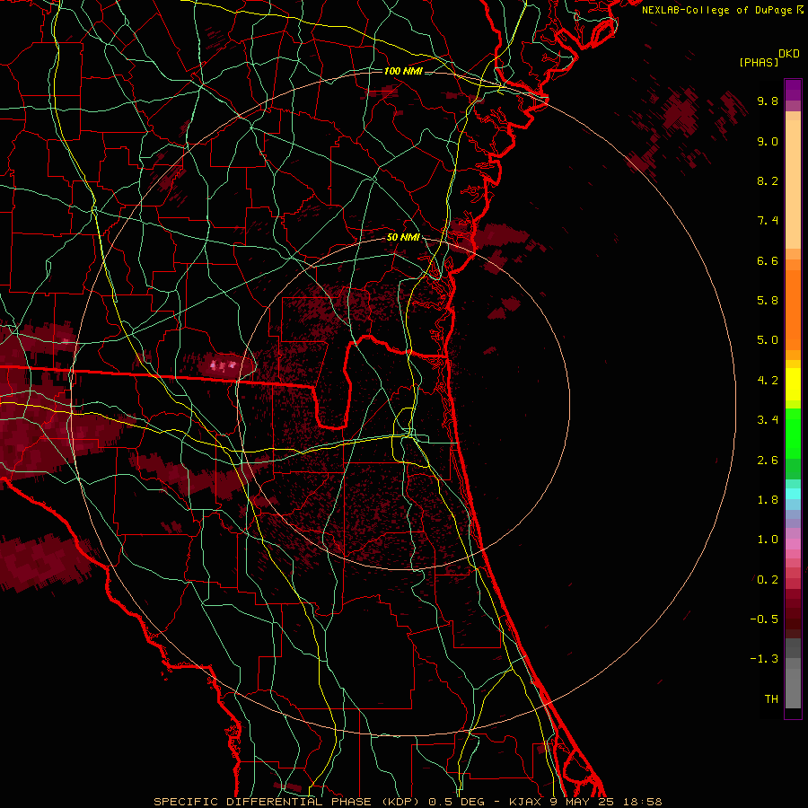The image size is (808, 808).
Task: Click SPECIFIC DIFFERENTIAL PHASE in the caption
Action: (262, 802)
